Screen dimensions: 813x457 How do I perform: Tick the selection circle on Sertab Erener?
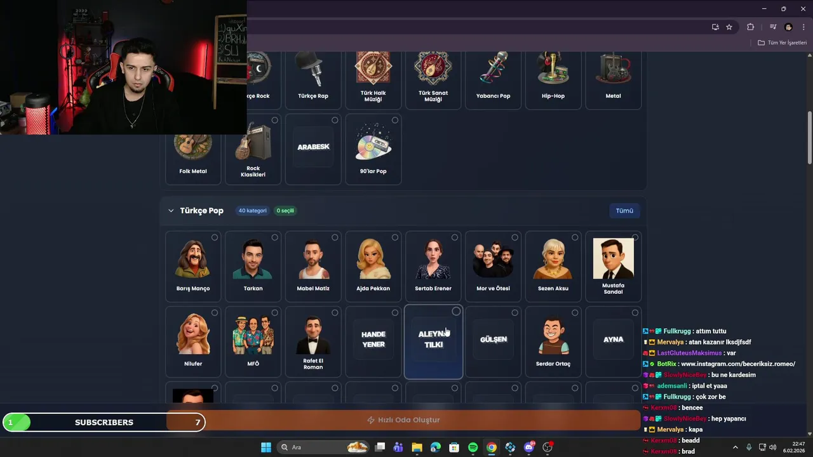[x=455, y=237]
